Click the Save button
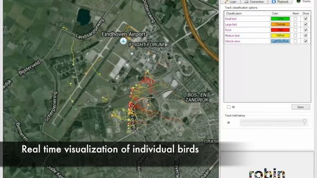The image size is (317, 178). point(301,107)
